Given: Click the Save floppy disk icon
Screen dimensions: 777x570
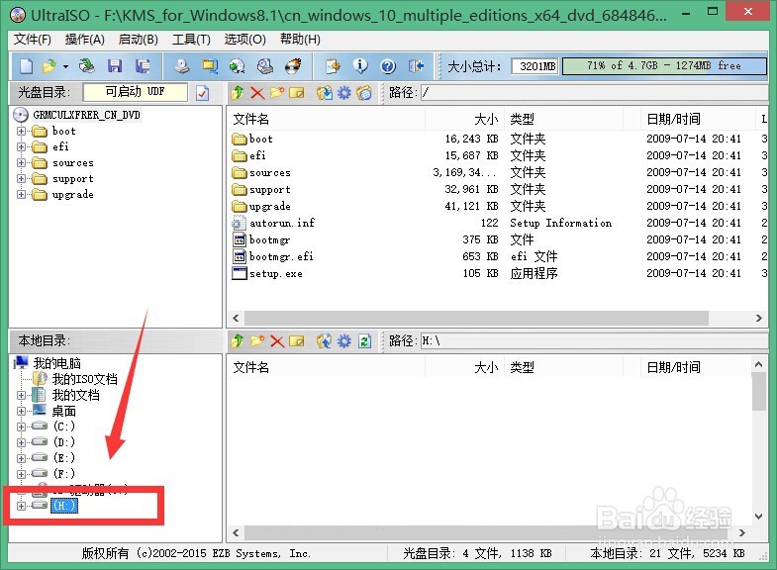Looking at the screenshot, I should coord(115,66).
